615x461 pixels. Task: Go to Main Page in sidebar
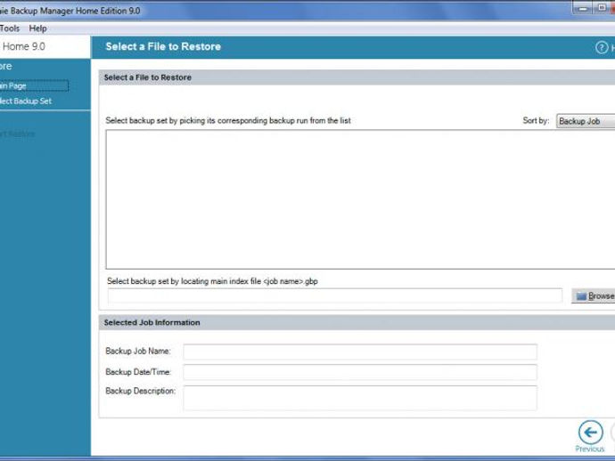34,85
